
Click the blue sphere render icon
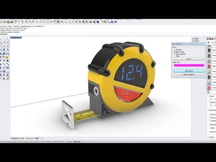tap(98, 22)
